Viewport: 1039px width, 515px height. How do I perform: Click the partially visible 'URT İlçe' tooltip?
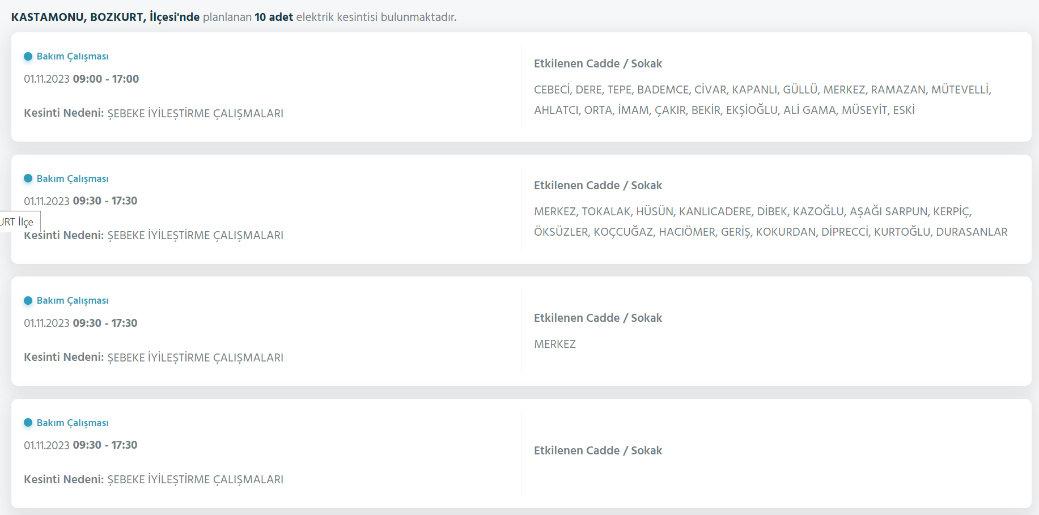pyautogui.click(x=19, y=222)
